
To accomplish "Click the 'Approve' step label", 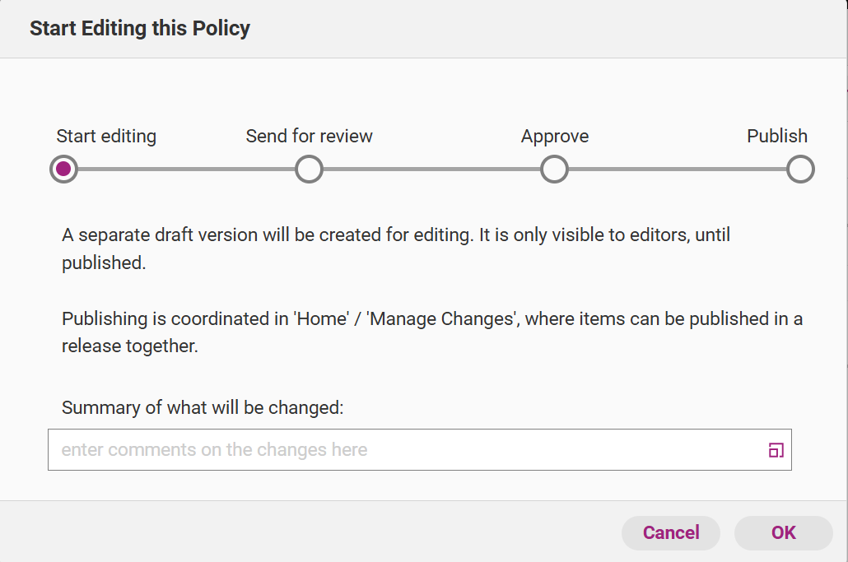I will click(x=554, y=137).
